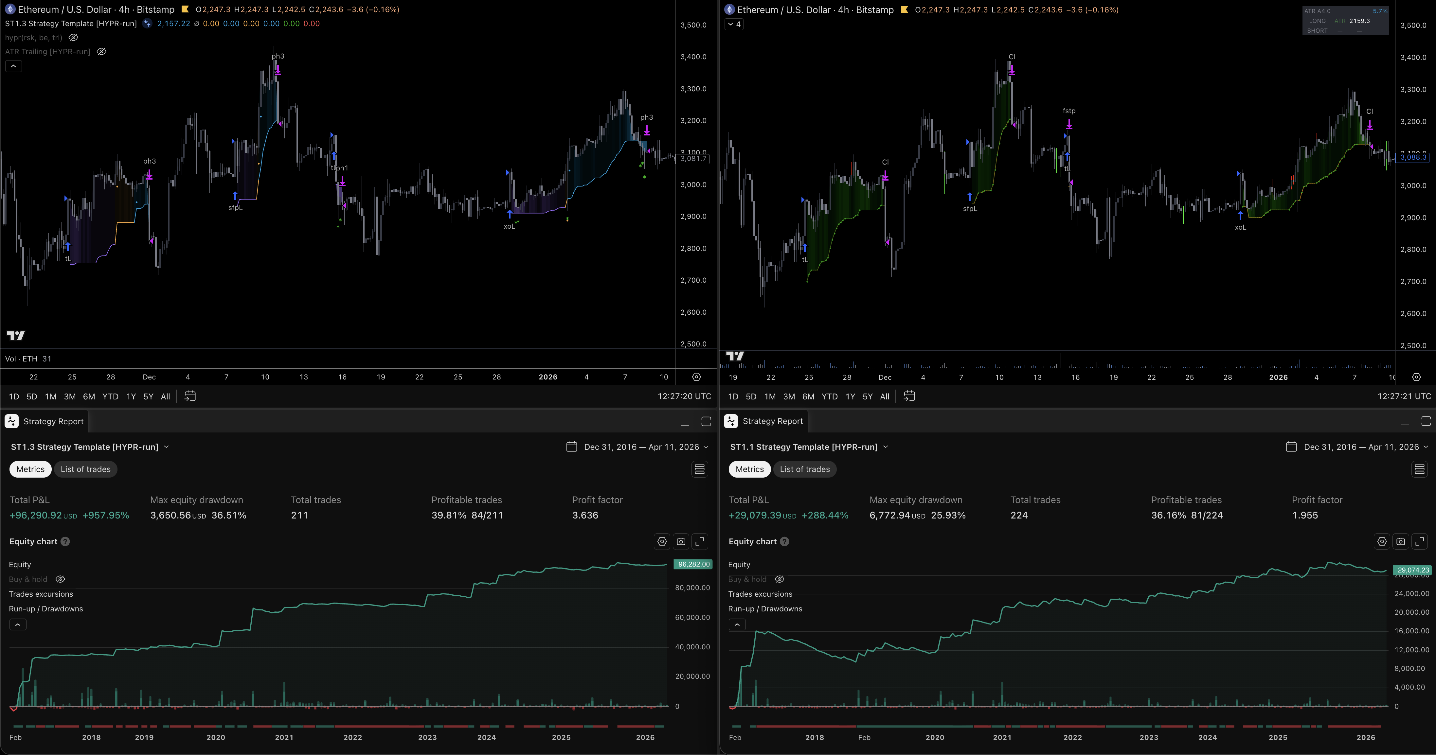Select 3M range in right chart
The width and height of the screenshot is (1436, 755).
pos(789,397)
